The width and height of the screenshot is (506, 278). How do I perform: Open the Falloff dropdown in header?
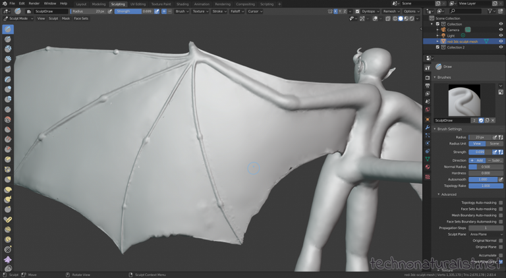click(x=237, y=11)
